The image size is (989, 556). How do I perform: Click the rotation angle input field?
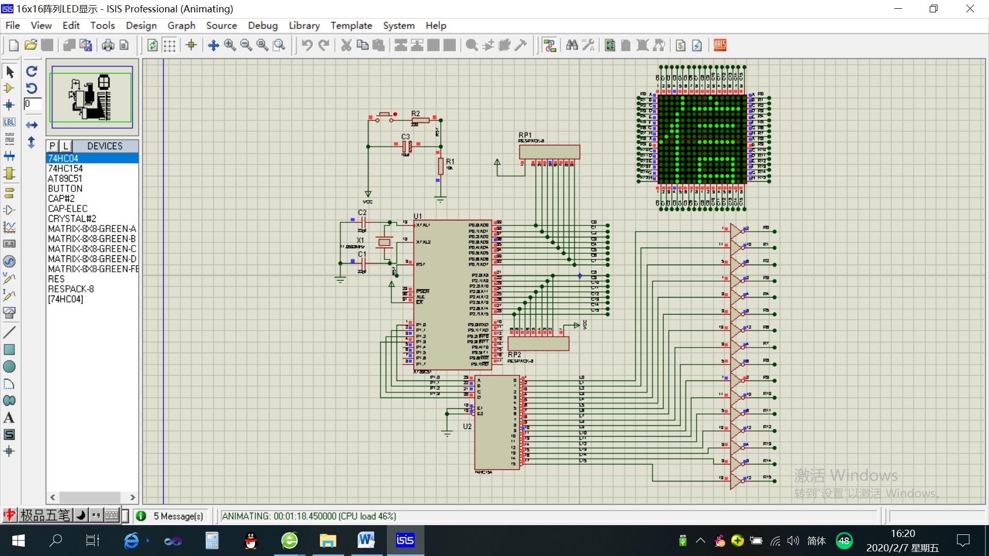click(x=32, y=104)
